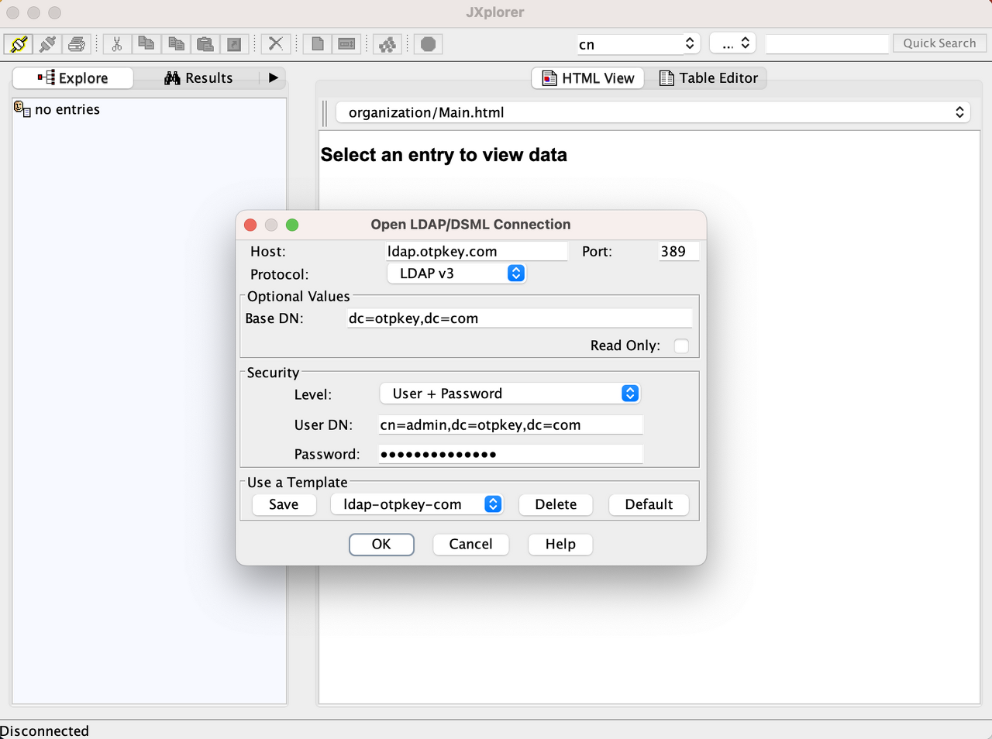The image size is (992, 739).
Task: Enable the Read Only checkbox
Action: tap(681, 345)
